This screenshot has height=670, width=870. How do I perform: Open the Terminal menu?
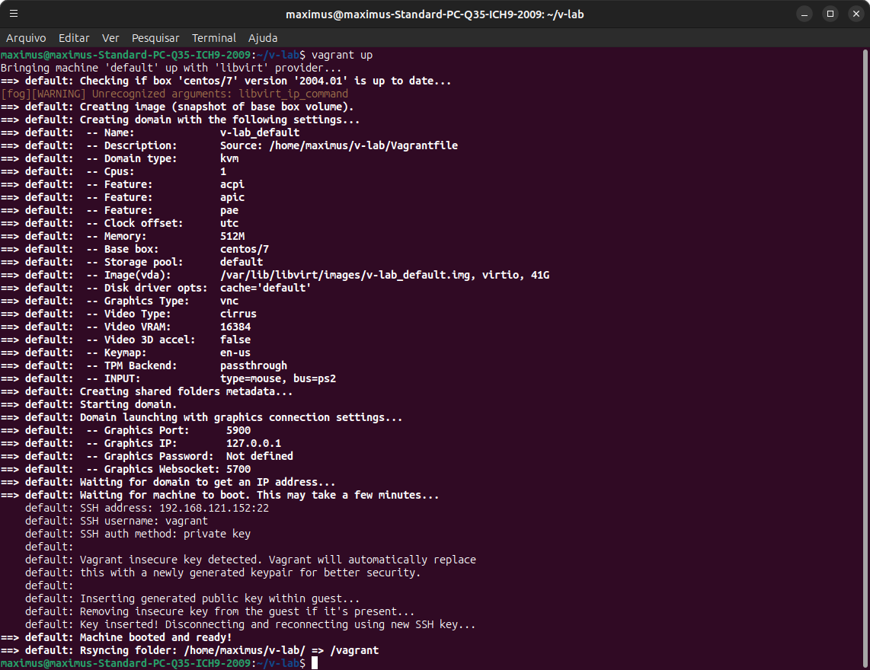213,37
